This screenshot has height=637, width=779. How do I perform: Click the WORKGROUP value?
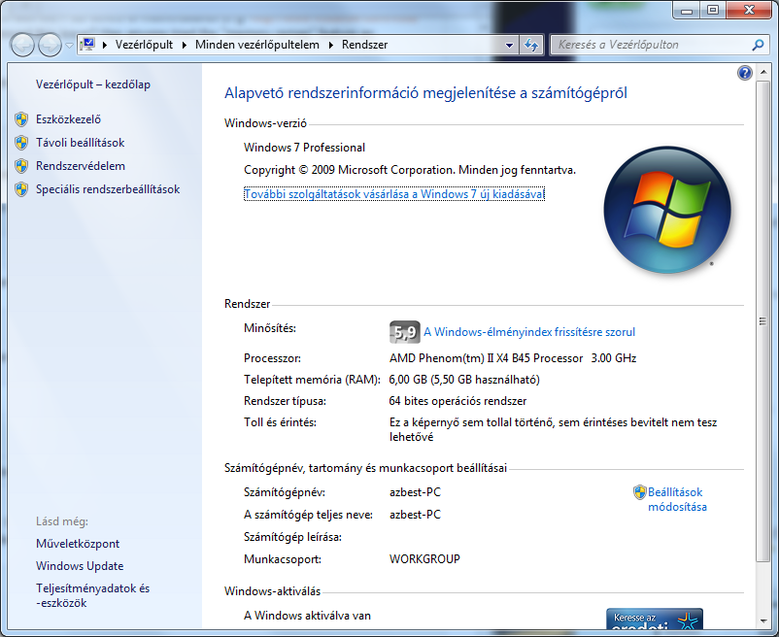pos(424,559)
